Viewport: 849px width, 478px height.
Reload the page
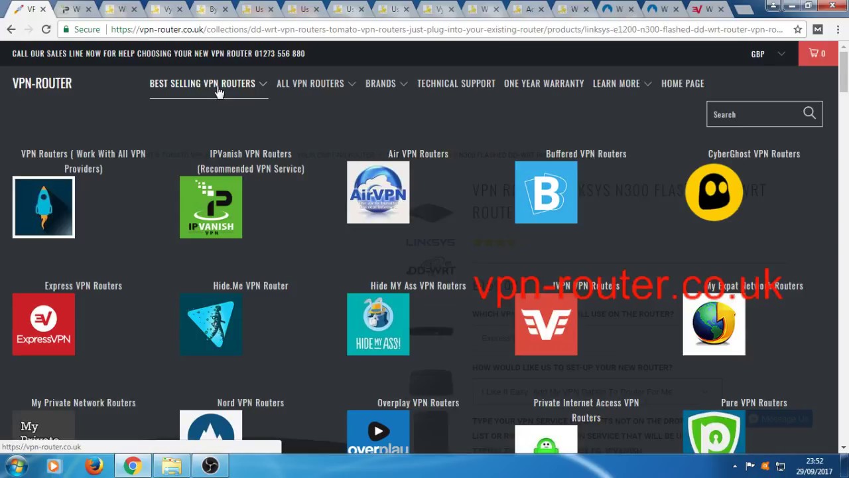click(x=46, y=29)
